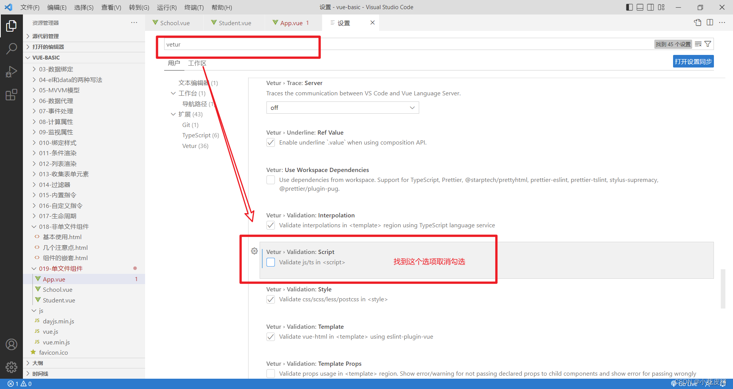Image resolution: width=733 pixels, height=389 pixels.
Task: Expand 源代码管理 section
Action: 84,36
